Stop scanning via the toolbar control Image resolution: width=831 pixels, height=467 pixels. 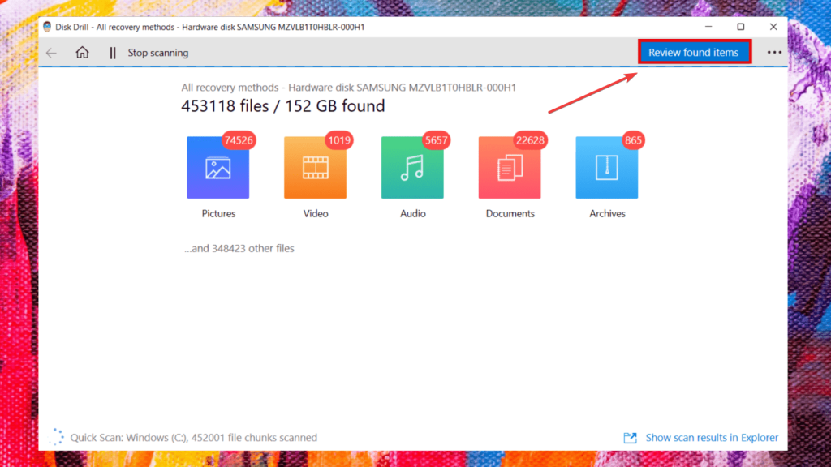point(157,52)
